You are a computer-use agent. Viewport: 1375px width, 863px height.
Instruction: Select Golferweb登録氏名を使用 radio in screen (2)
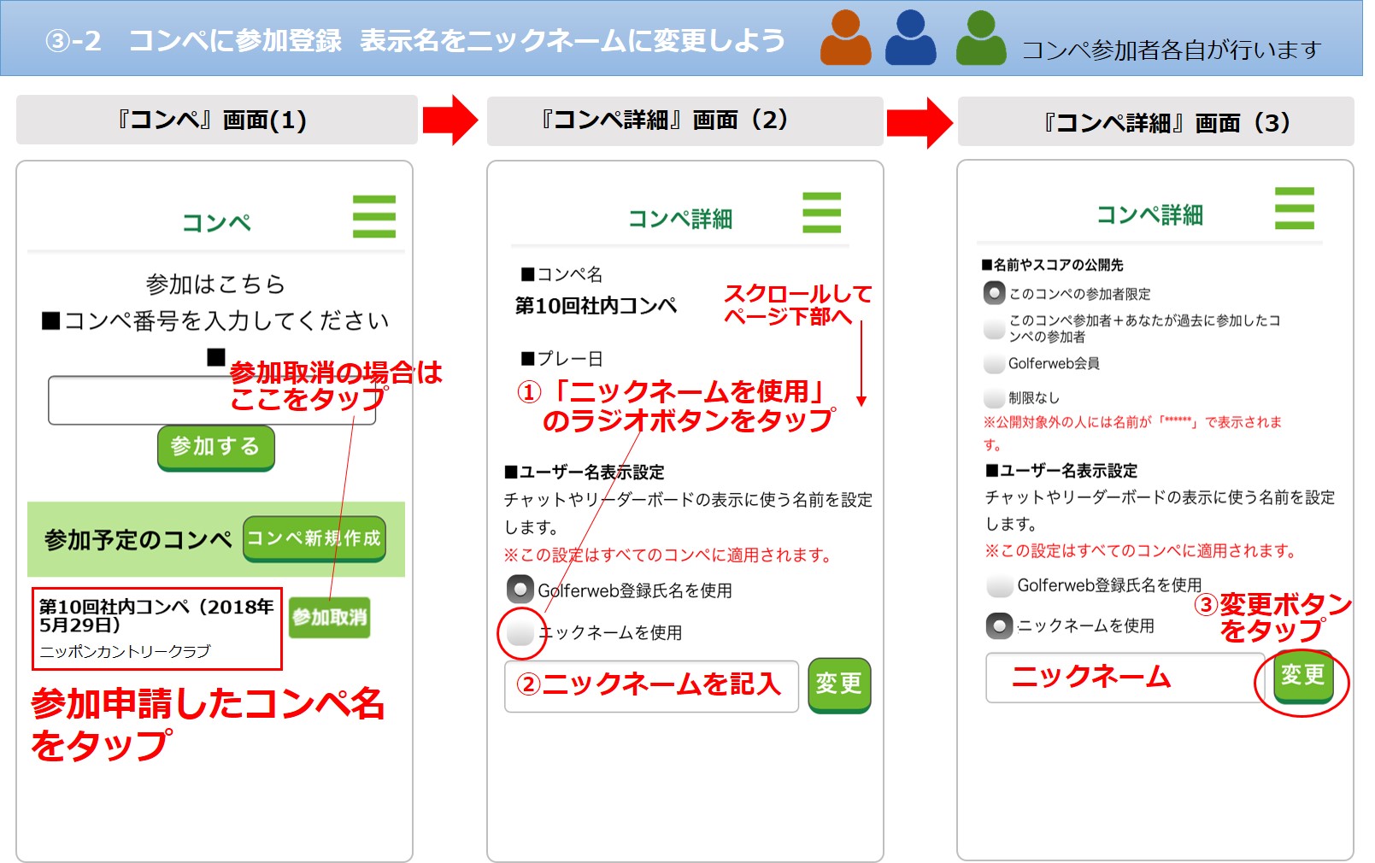point(520,590)
